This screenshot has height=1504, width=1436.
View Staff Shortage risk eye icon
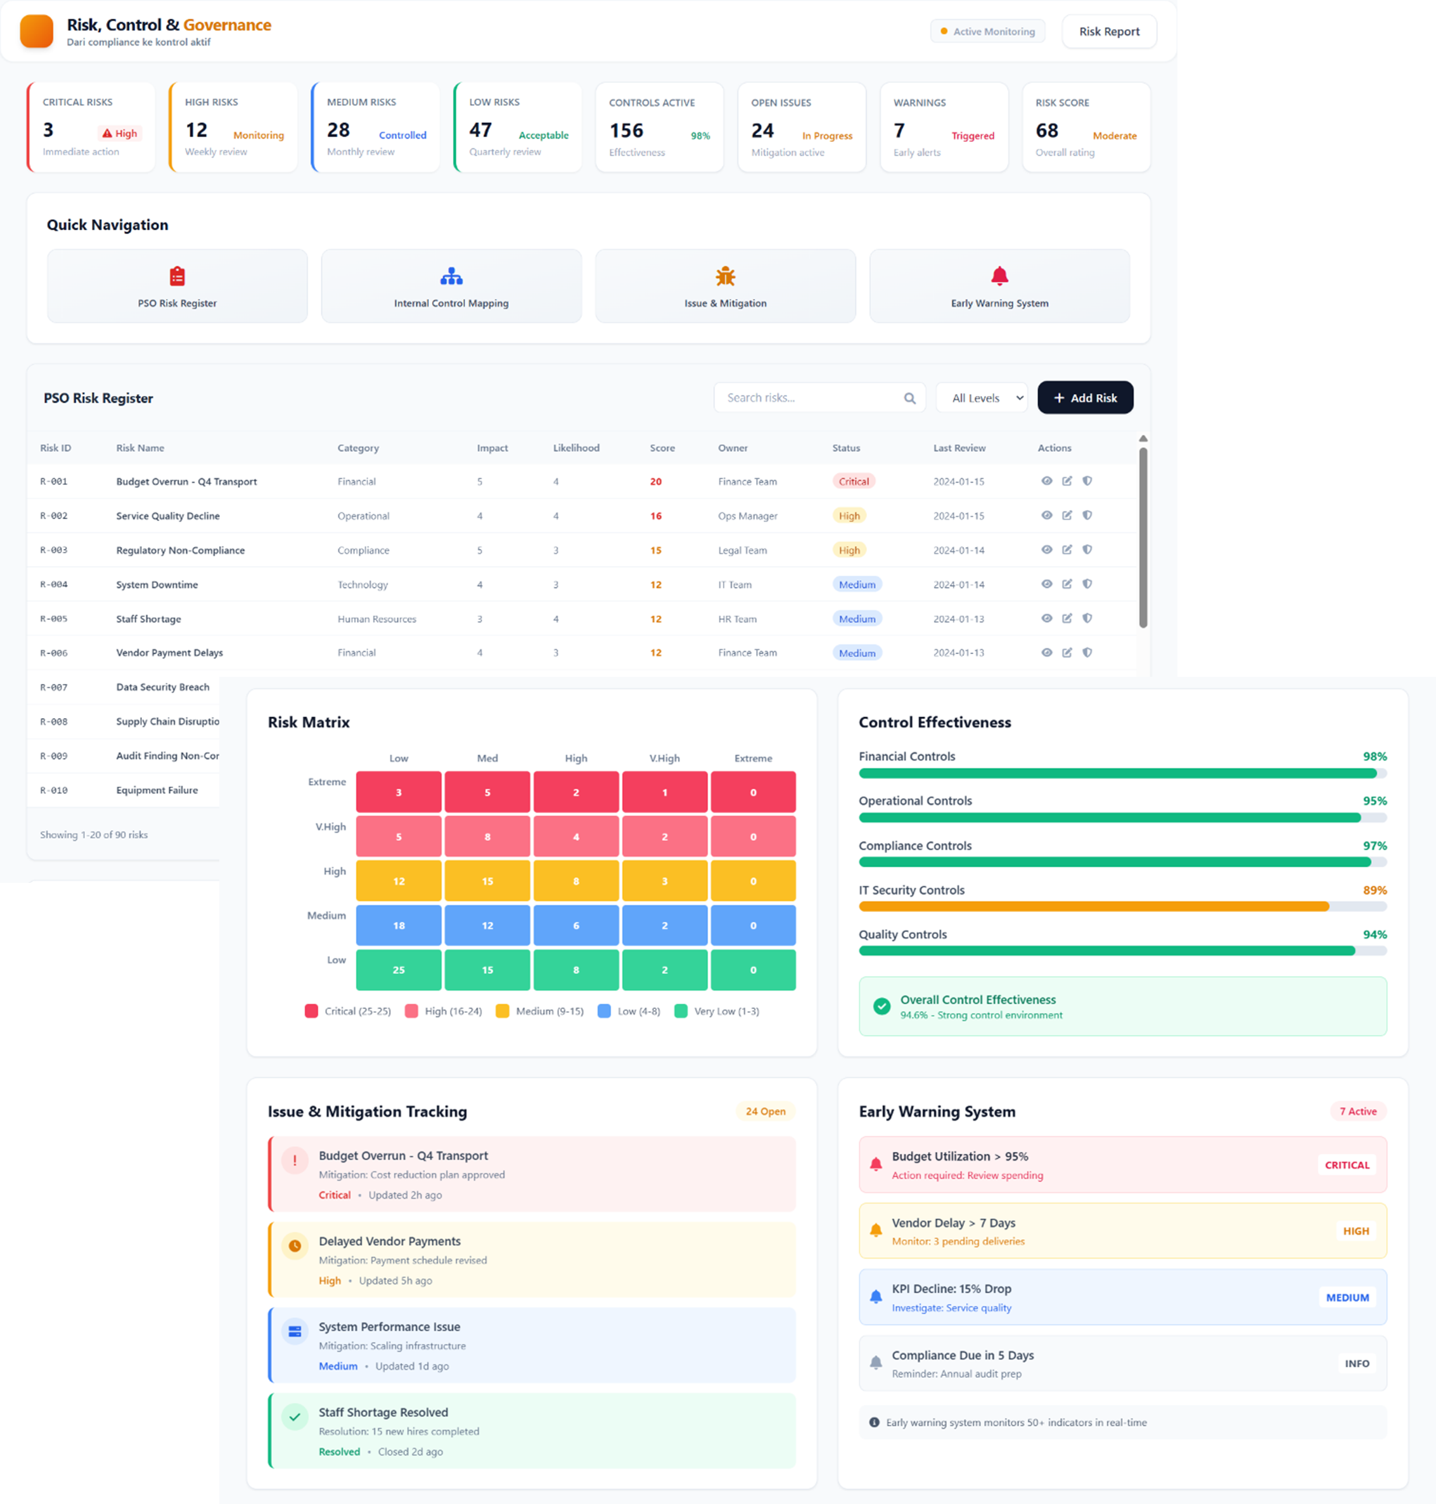[x=1046, y=619]
